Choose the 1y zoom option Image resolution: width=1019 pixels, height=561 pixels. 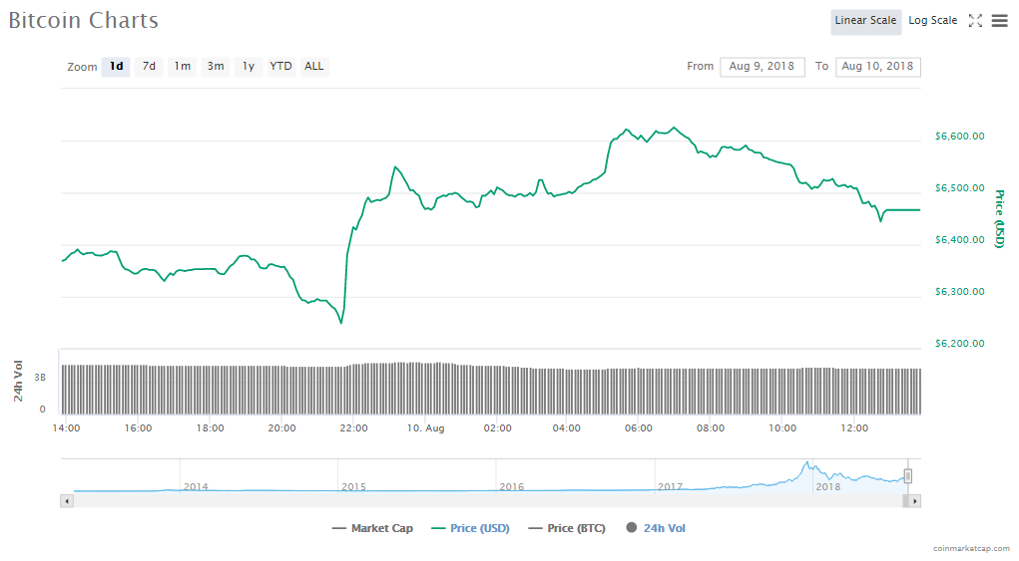[x=248, y=67]
